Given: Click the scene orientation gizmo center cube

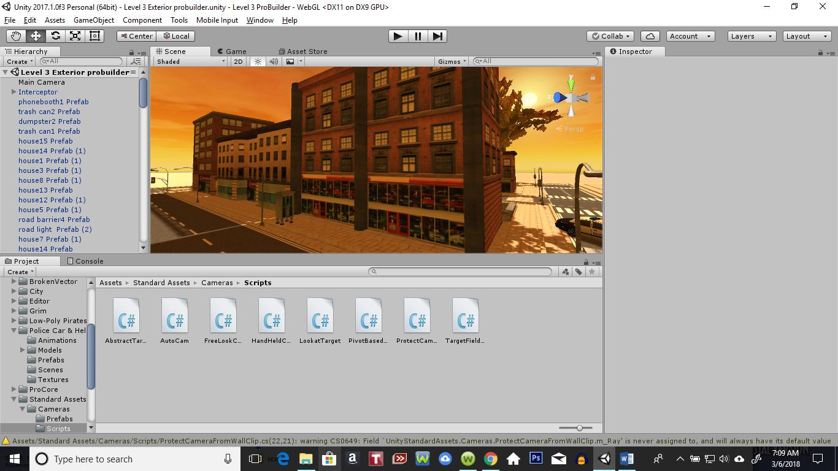Looking at the screenshot, I should click(571, 98).
